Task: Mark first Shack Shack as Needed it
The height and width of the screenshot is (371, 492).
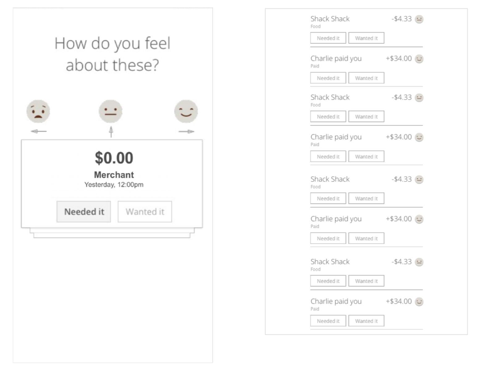Action: pyautogui.click(x=328, y=38)
